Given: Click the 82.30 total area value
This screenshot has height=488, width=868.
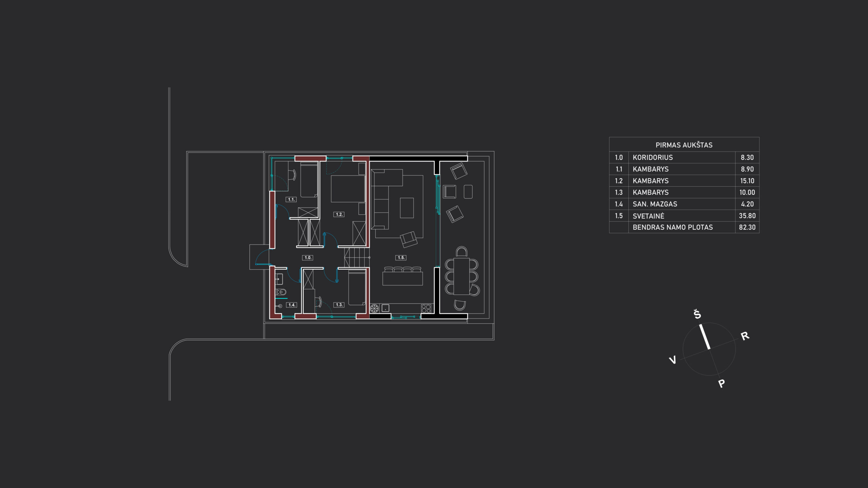Looking at the screenshot, I should click(747, 227).
